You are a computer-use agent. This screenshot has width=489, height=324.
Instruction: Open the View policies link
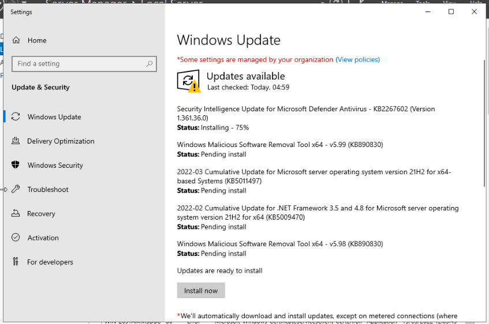coord(358,59)
